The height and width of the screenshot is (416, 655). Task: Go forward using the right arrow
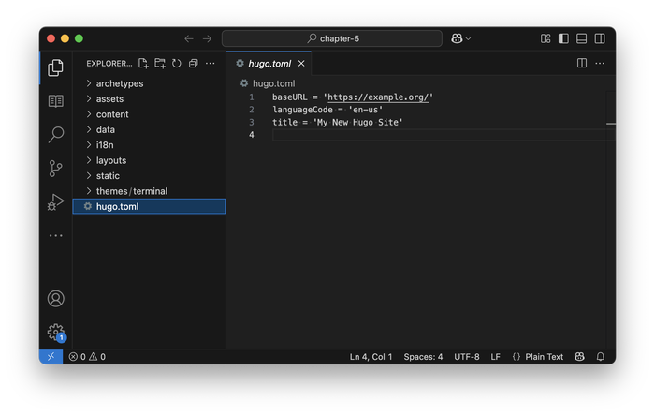point(207,38)
